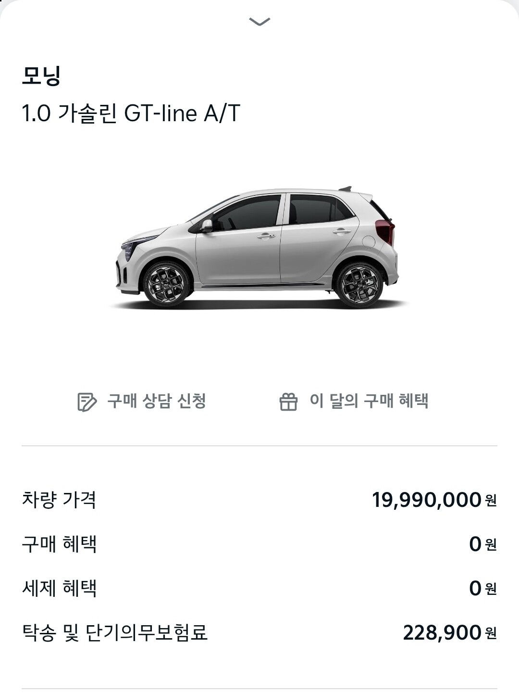Screen dimensions: 519x693
Task: Click the car's front wheel
Action: (166, 285)
